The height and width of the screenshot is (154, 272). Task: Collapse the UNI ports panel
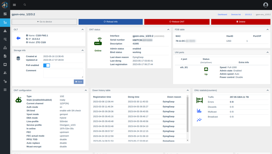(x=267, y=52)
